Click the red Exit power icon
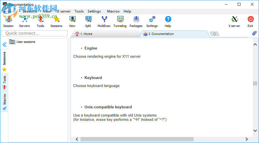 (x=250, y=19)
